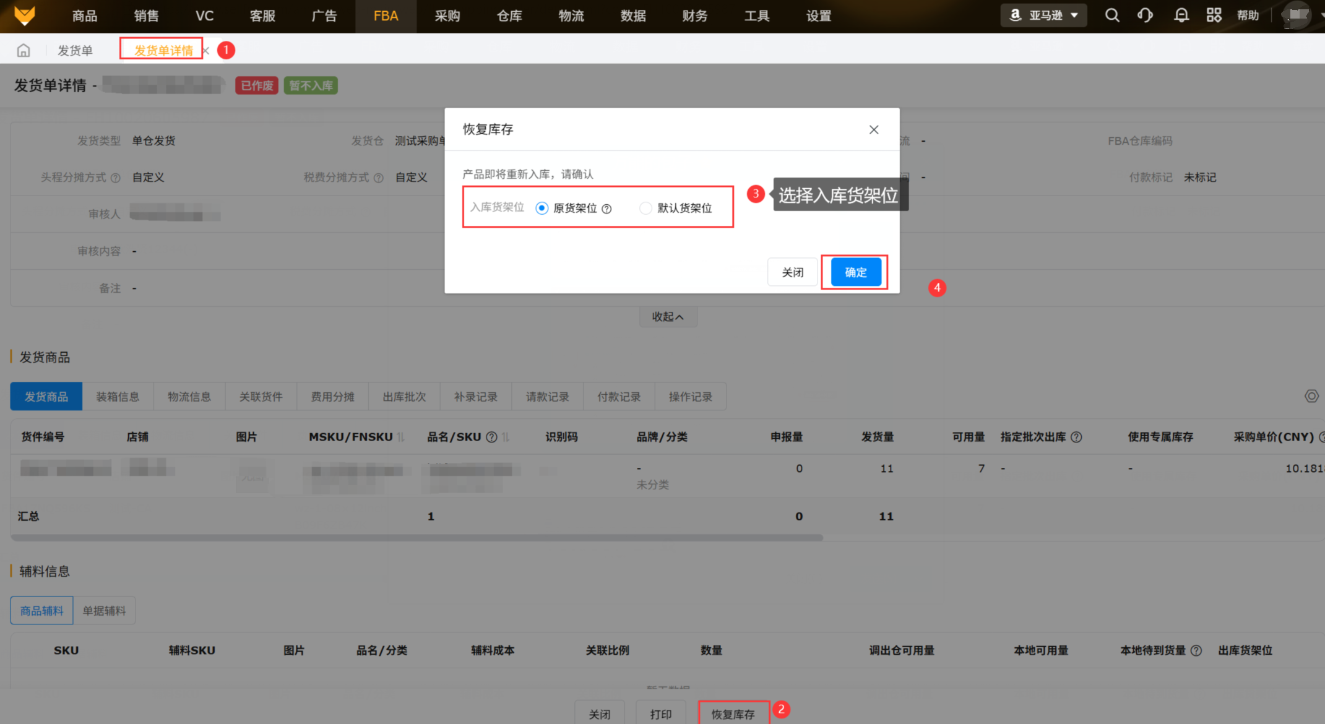Image resolution: width=1325 pixels, height=724 pixels.
Task: Go to home via house icon
Action: click(x=24, y=50)
